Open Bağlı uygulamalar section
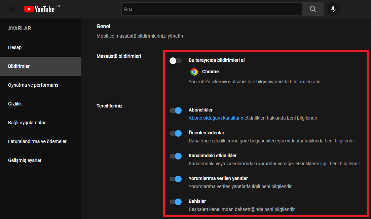 pyautogui.click(x=27, y=123)
